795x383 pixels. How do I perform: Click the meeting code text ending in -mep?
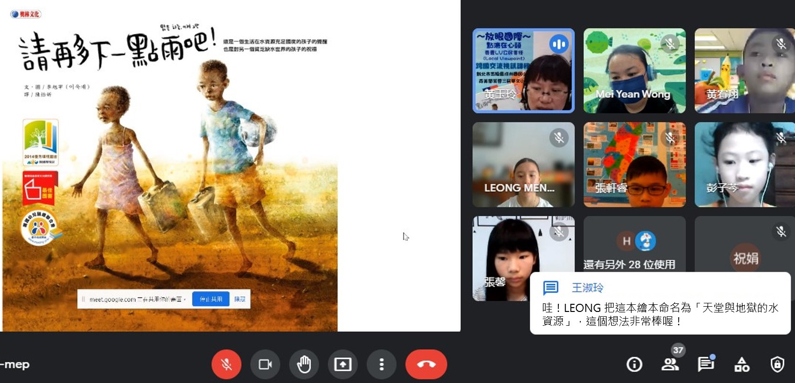(15, 364)
